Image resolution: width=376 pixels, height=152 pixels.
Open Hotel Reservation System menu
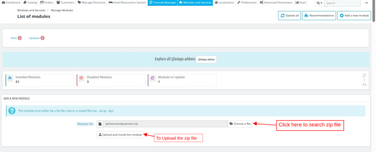(x=127, y=3)
